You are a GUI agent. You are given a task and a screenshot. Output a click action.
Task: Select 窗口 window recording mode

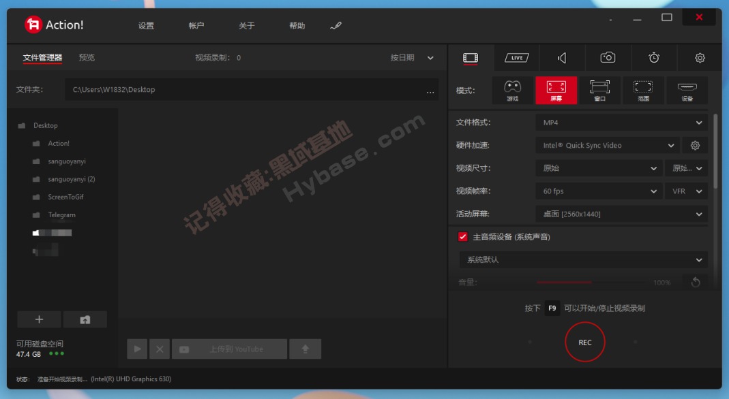click(x=599, y=91)
